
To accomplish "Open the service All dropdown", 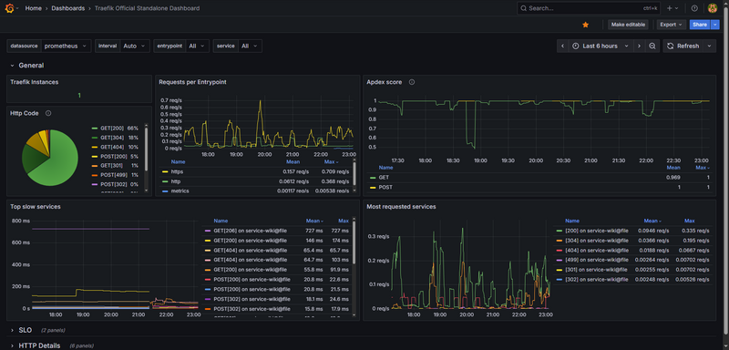I will pos(250,46).
